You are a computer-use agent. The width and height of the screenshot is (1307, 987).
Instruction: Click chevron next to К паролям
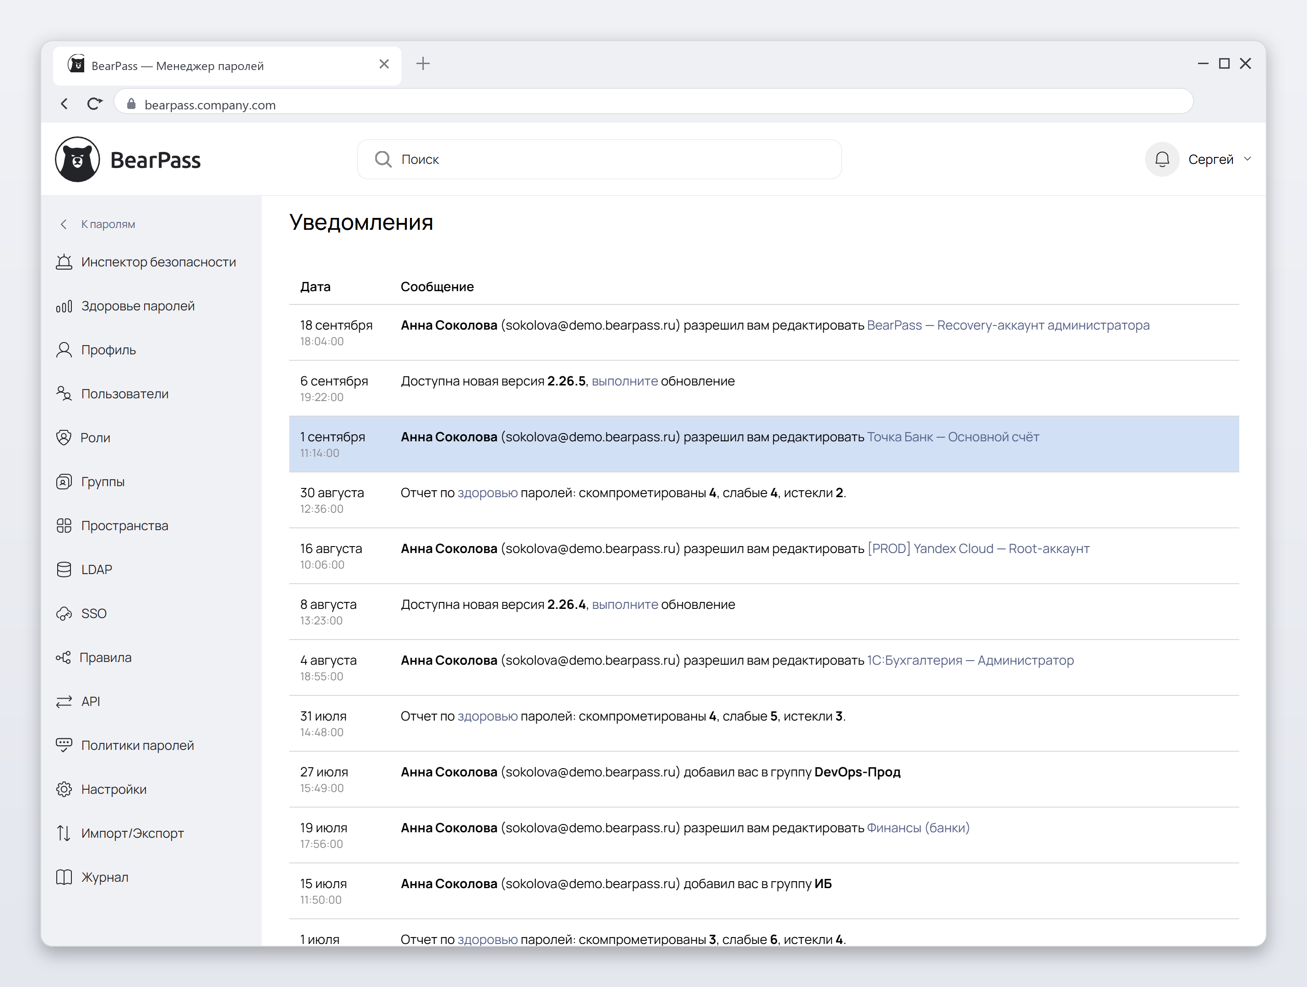pos(64,224)
